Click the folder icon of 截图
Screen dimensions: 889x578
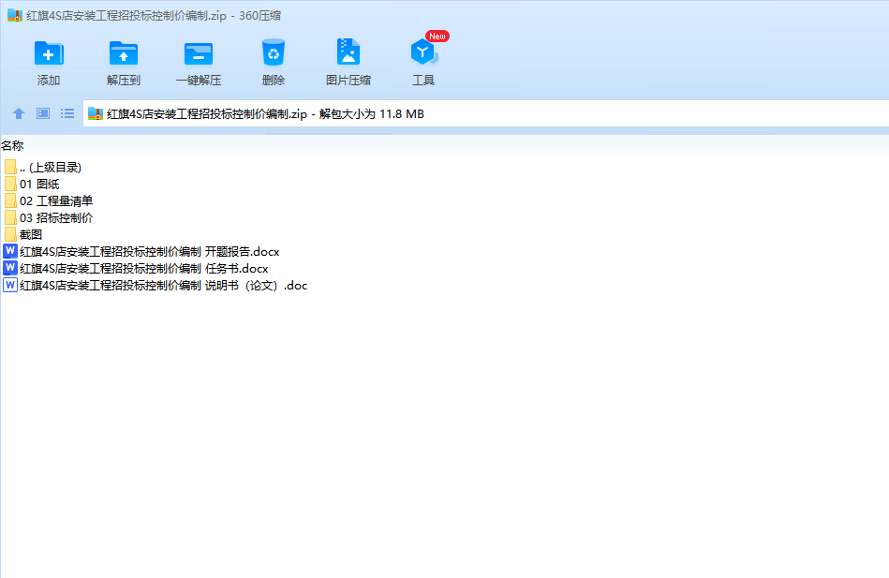tap(10, 234)
